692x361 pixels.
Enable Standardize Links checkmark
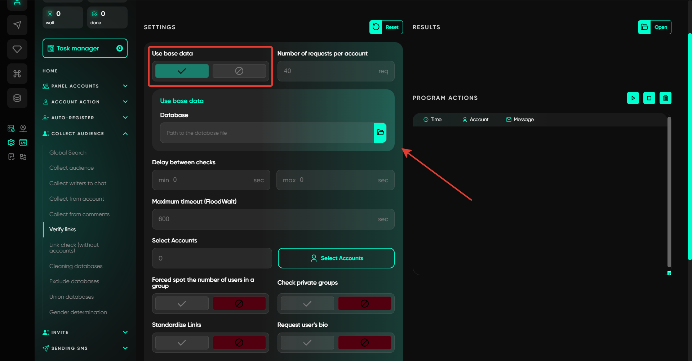click(x=182, y=343)
